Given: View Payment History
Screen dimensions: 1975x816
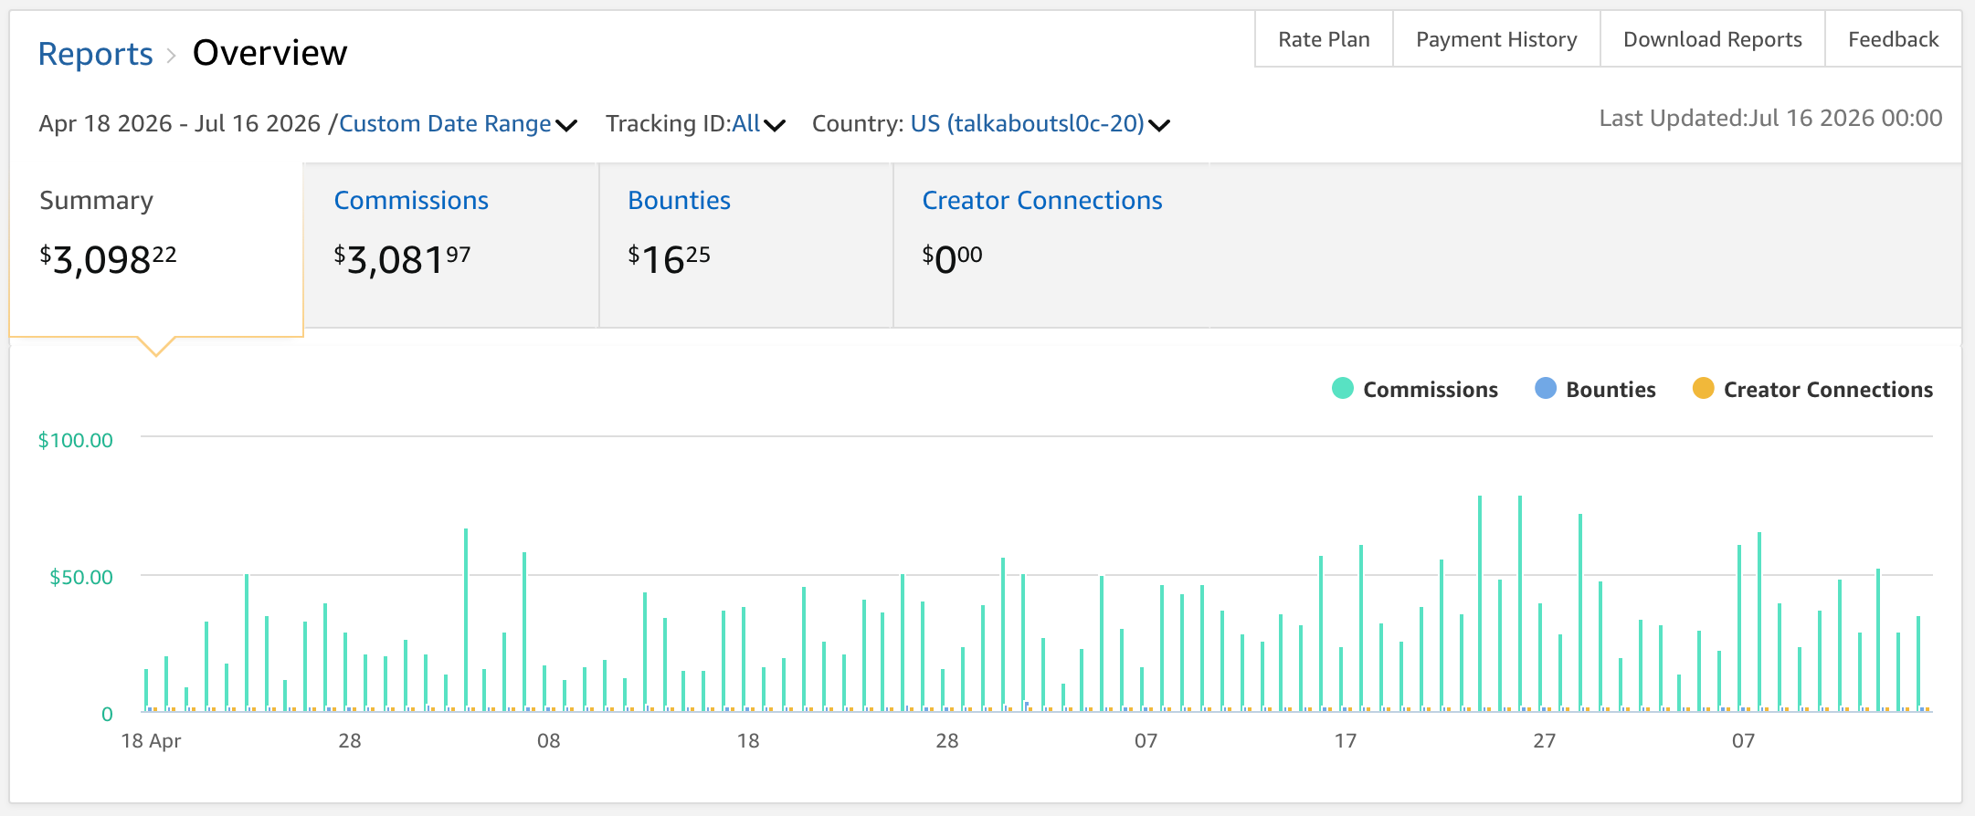Looking at the screenshot, I should tap(1496, 39).
